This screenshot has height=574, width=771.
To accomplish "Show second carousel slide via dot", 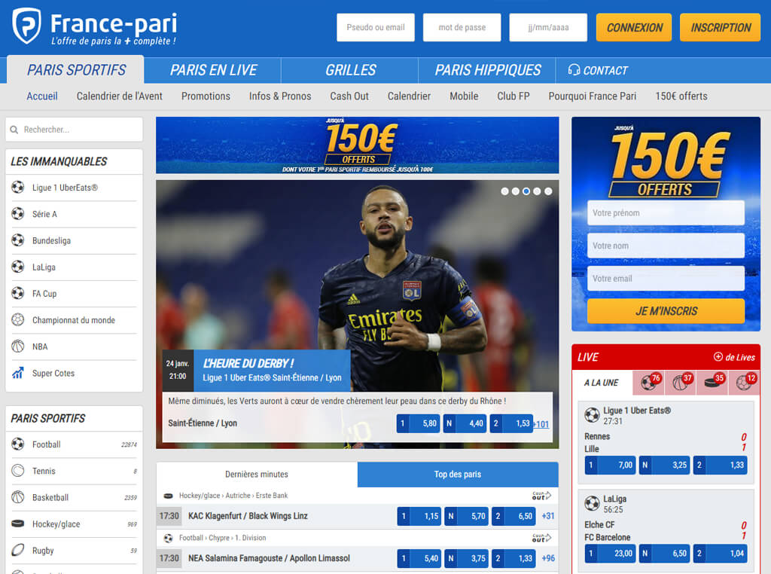I will pyautogui.click(x=515, y=191).
